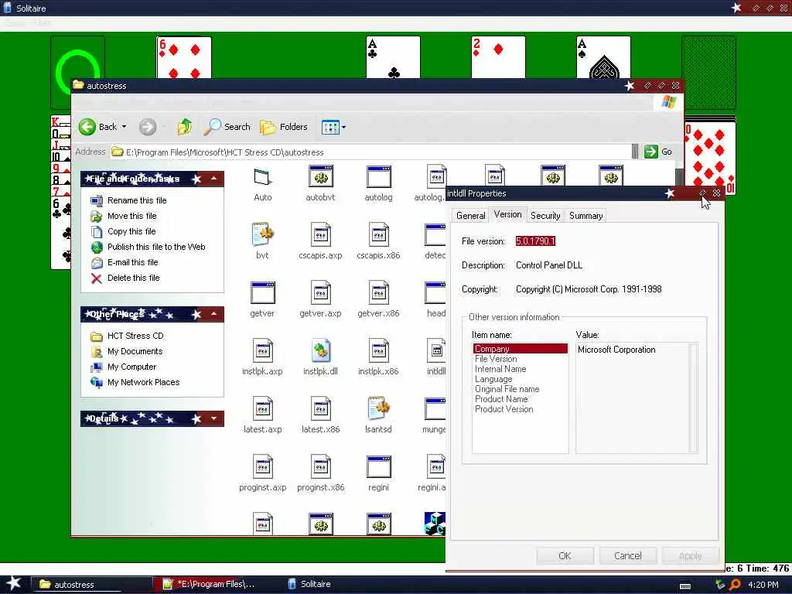
Task: Click Delete this file link
Action: [x=133, y=278]
